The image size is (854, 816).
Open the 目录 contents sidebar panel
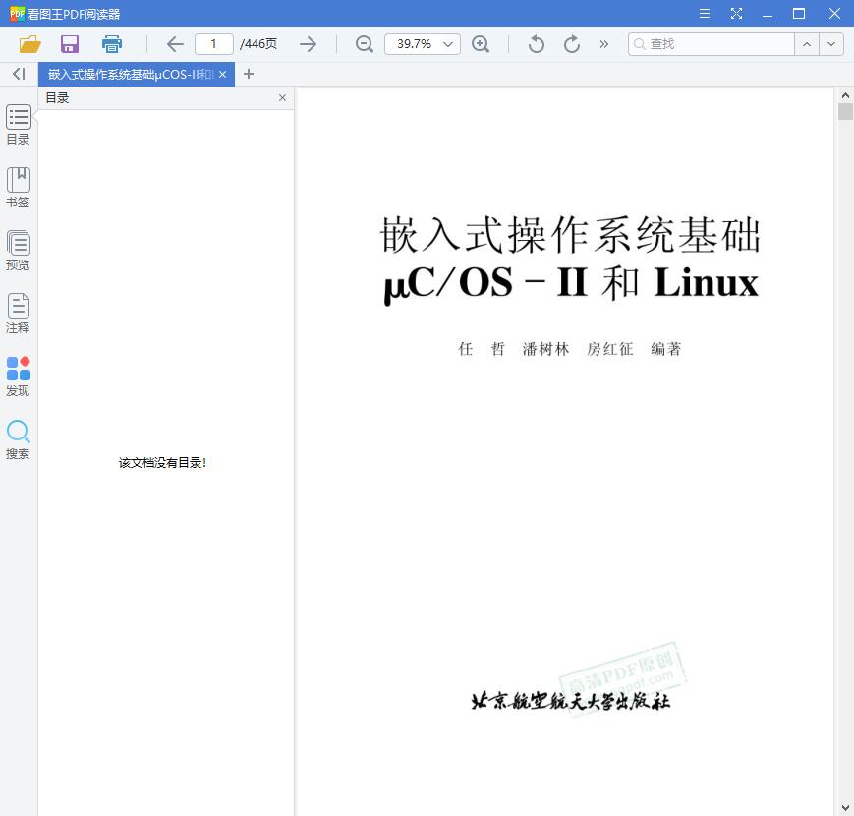[x=18, y=125]
